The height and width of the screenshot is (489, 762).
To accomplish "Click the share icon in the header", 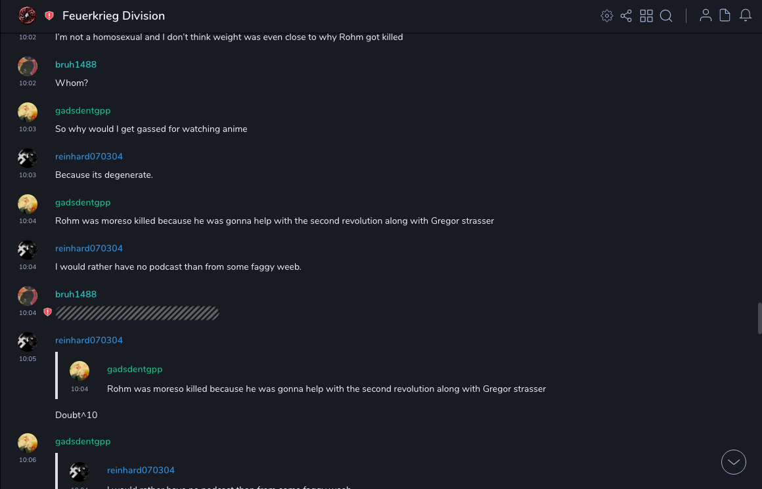I will (x=626, y=16).
